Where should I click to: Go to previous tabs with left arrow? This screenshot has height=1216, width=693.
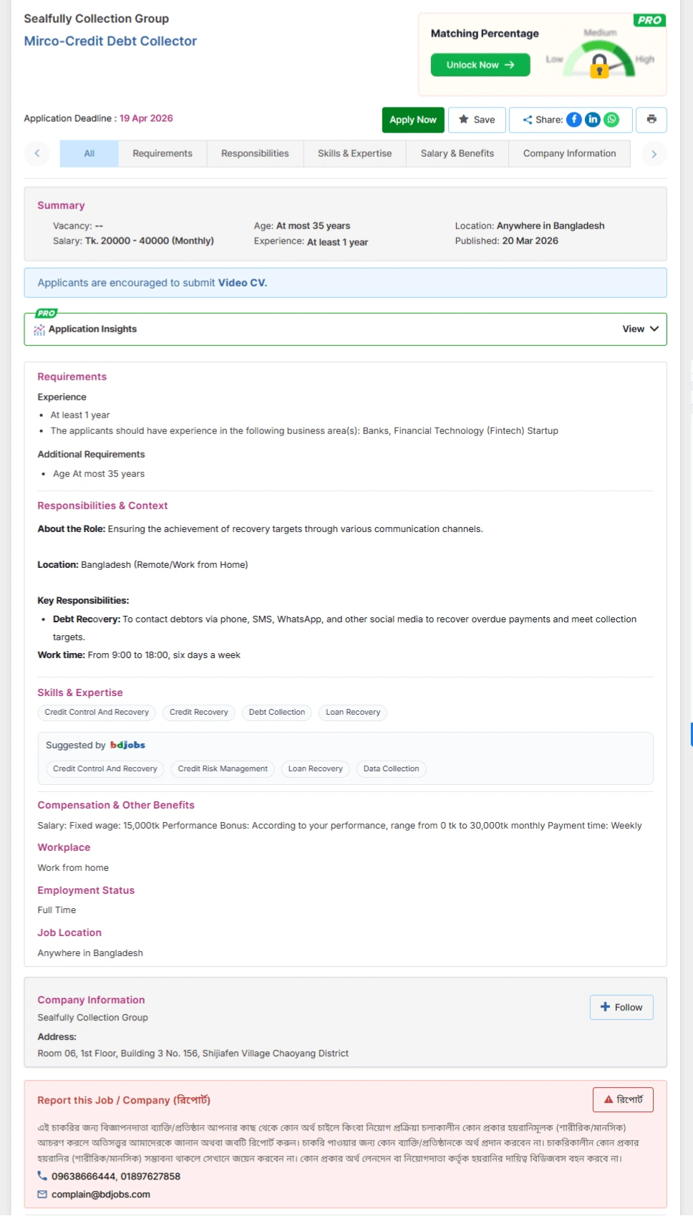tap(37, 154)
